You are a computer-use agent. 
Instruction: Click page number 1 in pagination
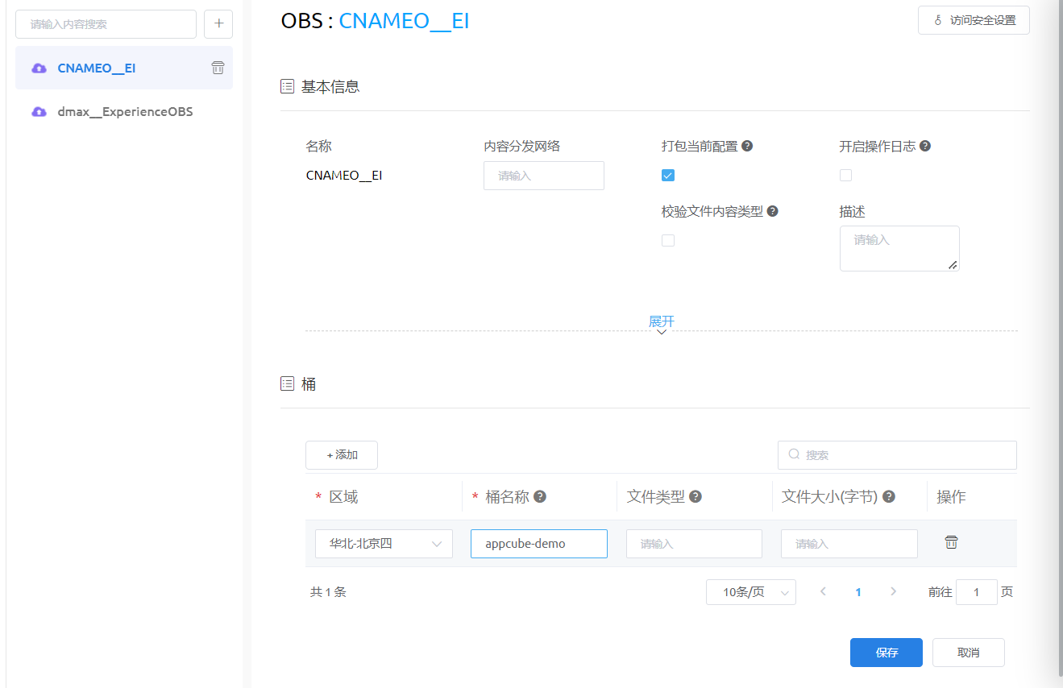(x=858, y=592)
